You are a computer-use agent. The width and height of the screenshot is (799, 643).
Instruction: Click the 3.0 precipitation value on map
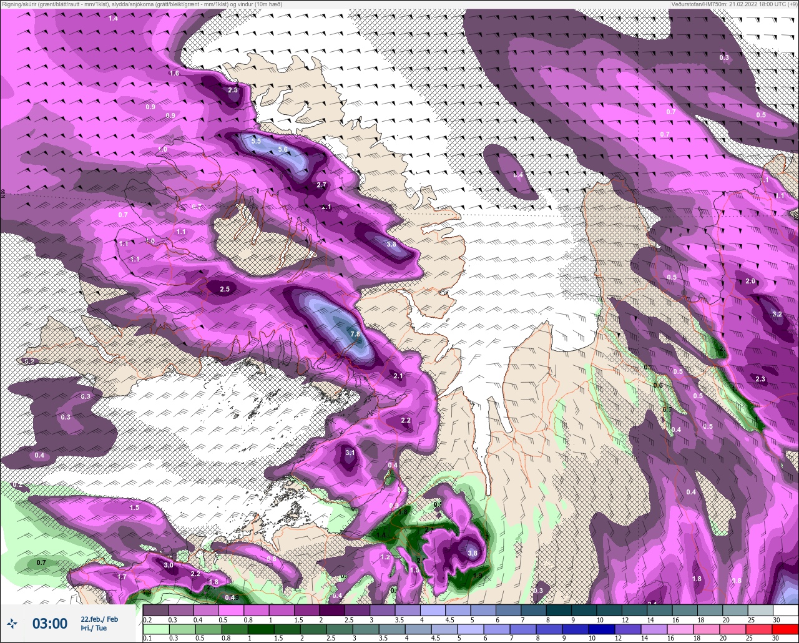coord(169,565)
